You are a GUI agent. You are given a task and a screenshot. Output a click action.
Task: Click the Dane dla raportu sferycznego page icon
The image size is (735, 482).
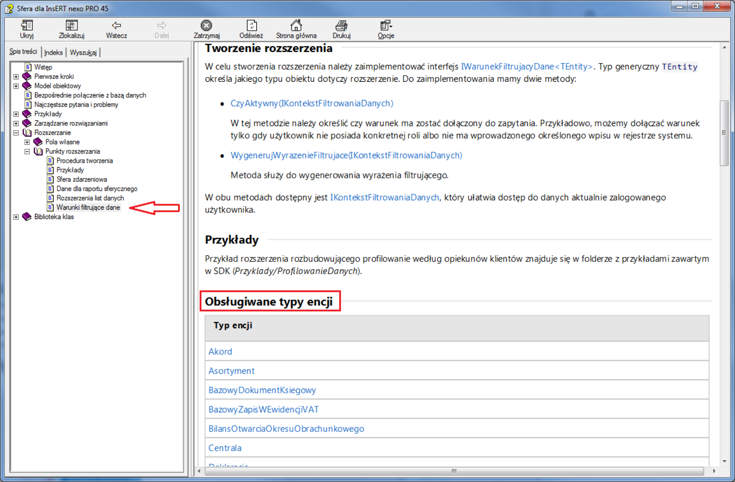50,189
